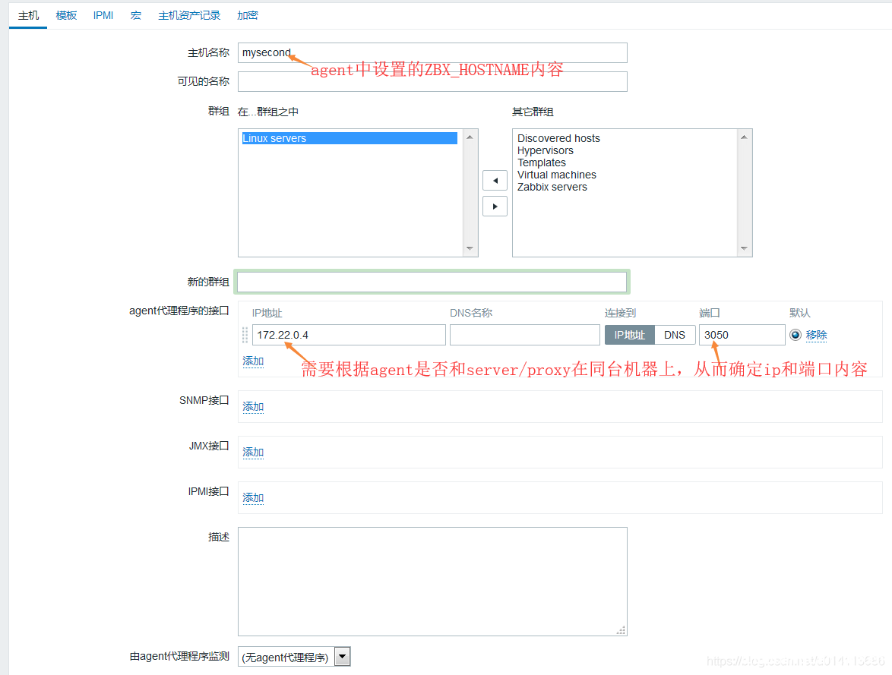Click 添加 to add an IPMI interface
The height and width of the screenshot is (675, 892).
tap(252, 497)
